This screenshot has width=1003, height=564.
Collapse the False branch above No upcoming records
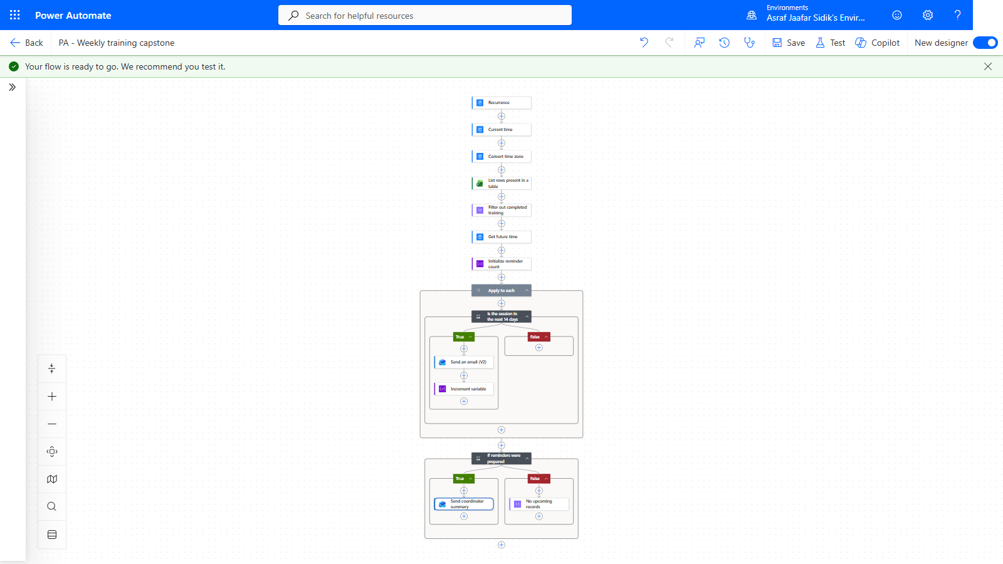tap(546, 479)
